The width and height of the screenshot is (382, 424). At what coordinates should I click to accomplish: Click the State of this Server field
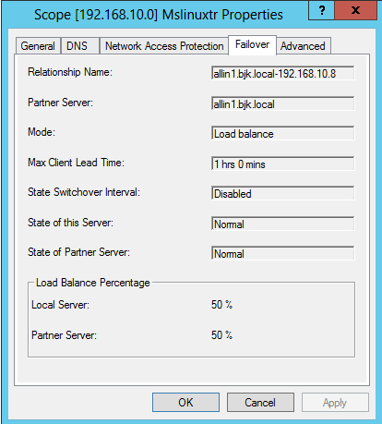click(x=282, y=224)
